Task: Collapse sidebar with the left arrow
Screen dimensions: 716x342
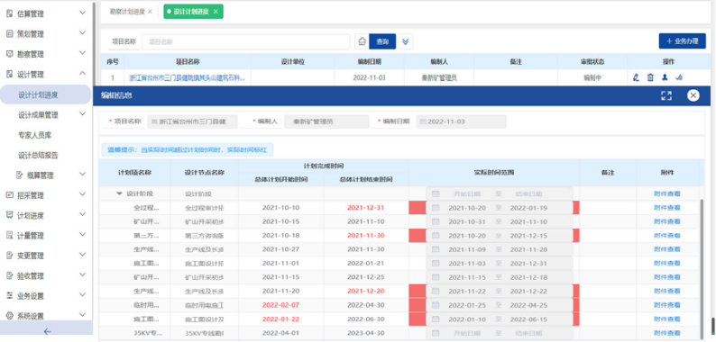Action: (x=47, y=331)
